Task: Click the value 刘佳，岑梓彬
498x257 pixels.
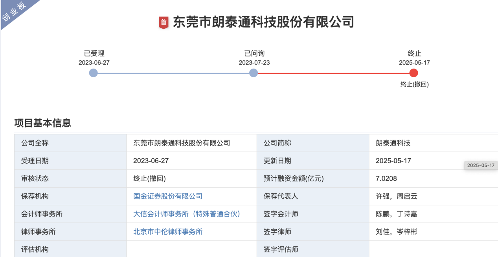Action: [397, 231]
